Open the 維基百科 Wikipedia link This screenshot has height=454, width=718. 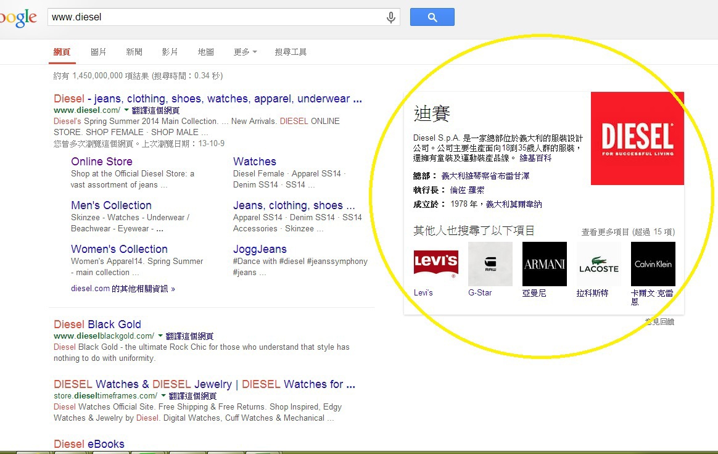point(535,159)
